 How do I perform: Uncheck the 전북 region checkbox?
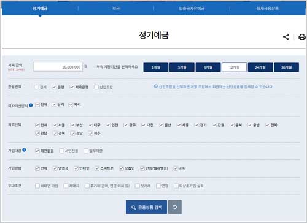pos(268,125)
